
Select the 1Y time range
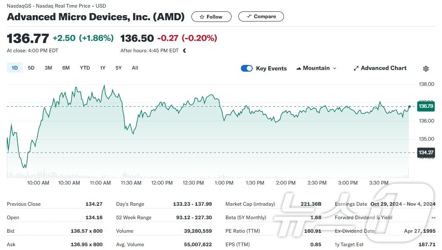click(x=102, y=67)
